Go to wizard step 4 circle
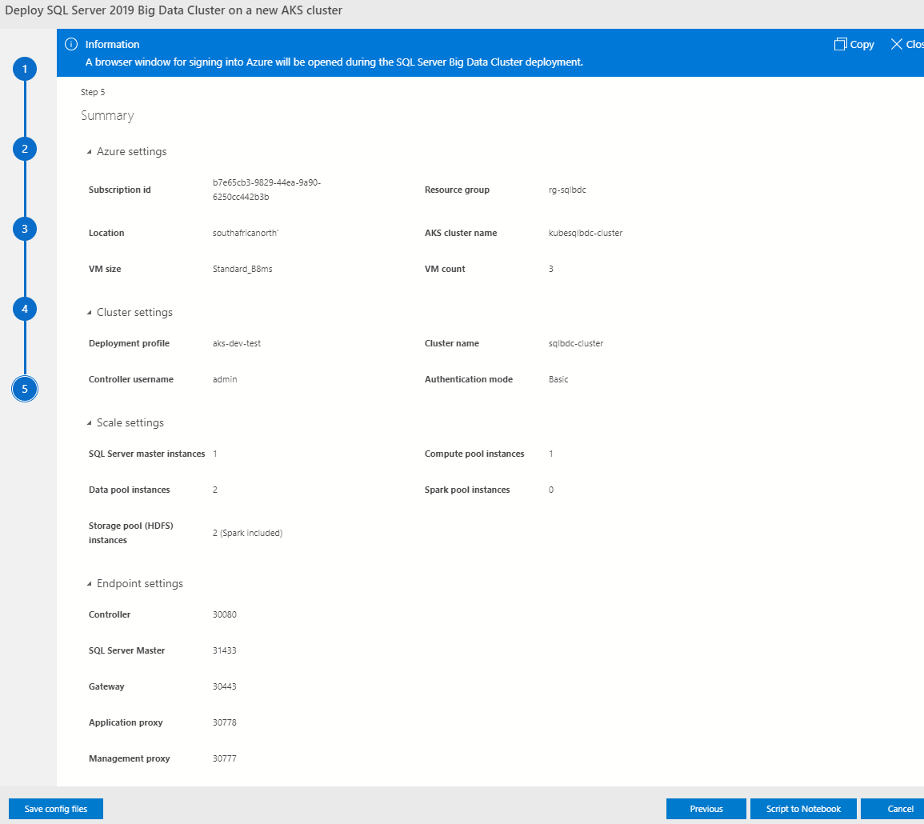 coord(25,309)
